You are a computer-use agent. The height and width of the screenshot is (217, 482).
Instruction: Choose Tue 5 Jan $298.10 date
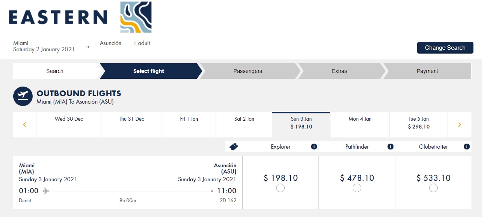[419, 125]
